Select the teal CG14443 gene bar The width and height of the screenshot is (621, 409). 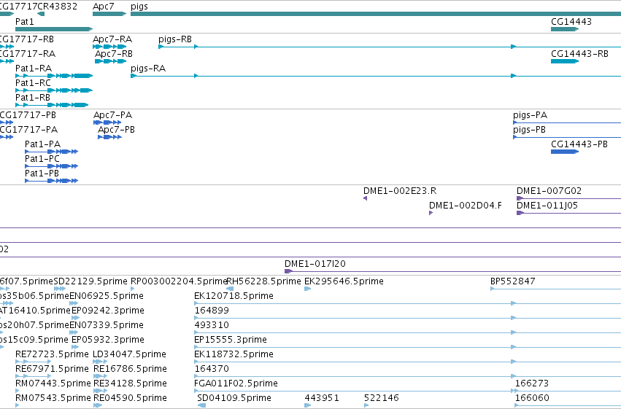pos(565,29)
